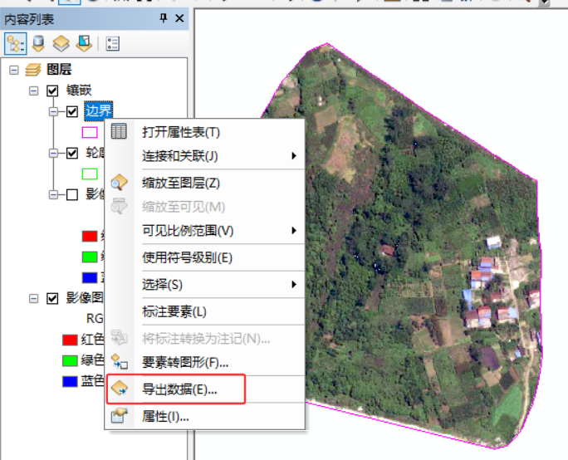
Task: Toggle the 轮廓 layer checkbox
Action: [x=72, y=153]
